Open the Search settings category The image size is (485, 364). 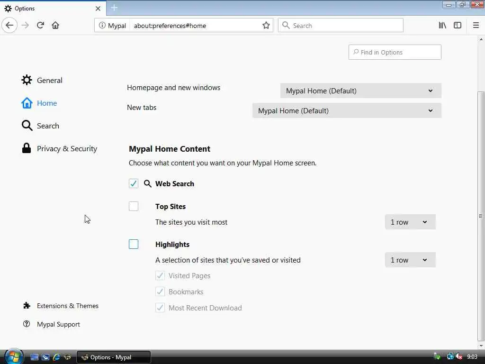tap(40, 126)
